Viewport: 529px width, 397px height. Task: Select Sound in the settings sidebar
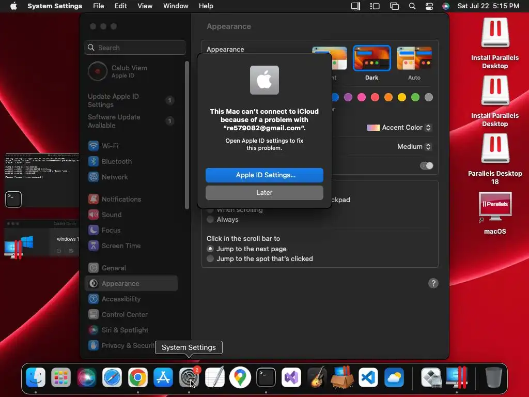tap(131, 215)
